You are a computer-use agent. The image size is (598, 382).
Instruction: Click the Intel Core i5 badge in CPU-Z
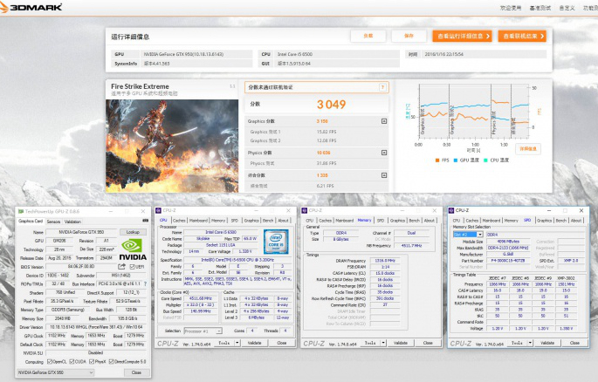click(x=276, y=242)
